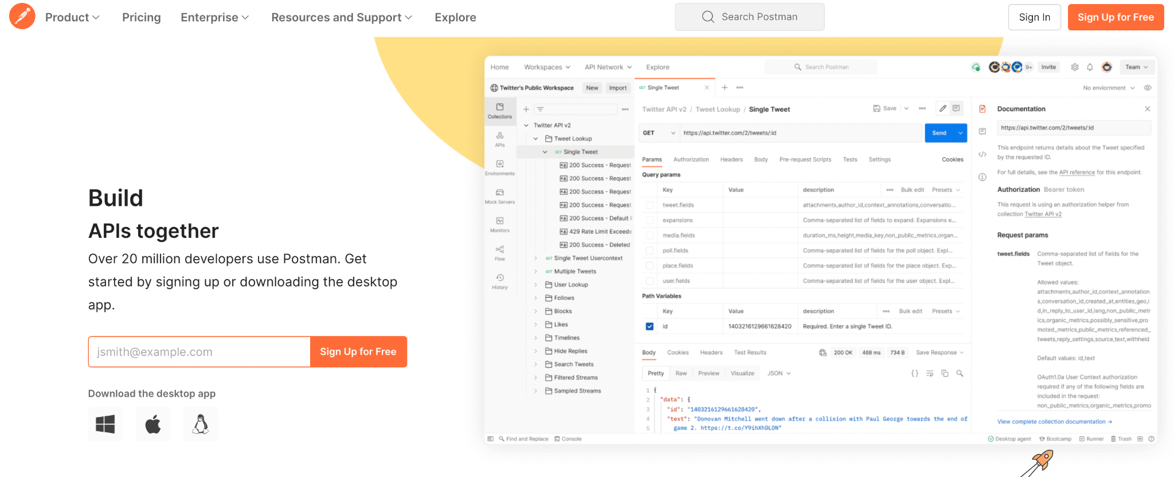This screenshot has width=1174, height=477.
Task: Click the Invite button in app header
Action: pyautogui.click(x=1048, y=67)
